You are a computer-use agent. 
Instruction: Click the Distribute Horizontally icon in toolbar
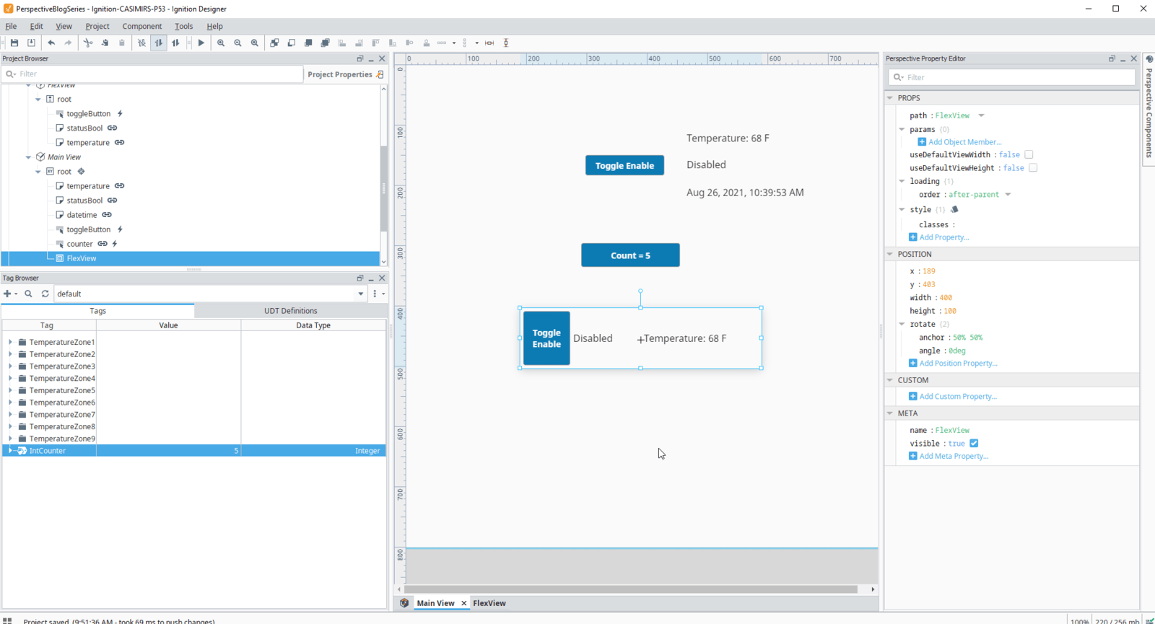point(443,43)
